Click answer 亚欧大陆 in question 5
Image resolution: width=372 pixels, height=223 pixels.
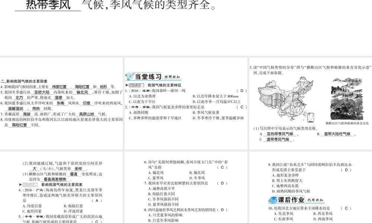point(42,92)
